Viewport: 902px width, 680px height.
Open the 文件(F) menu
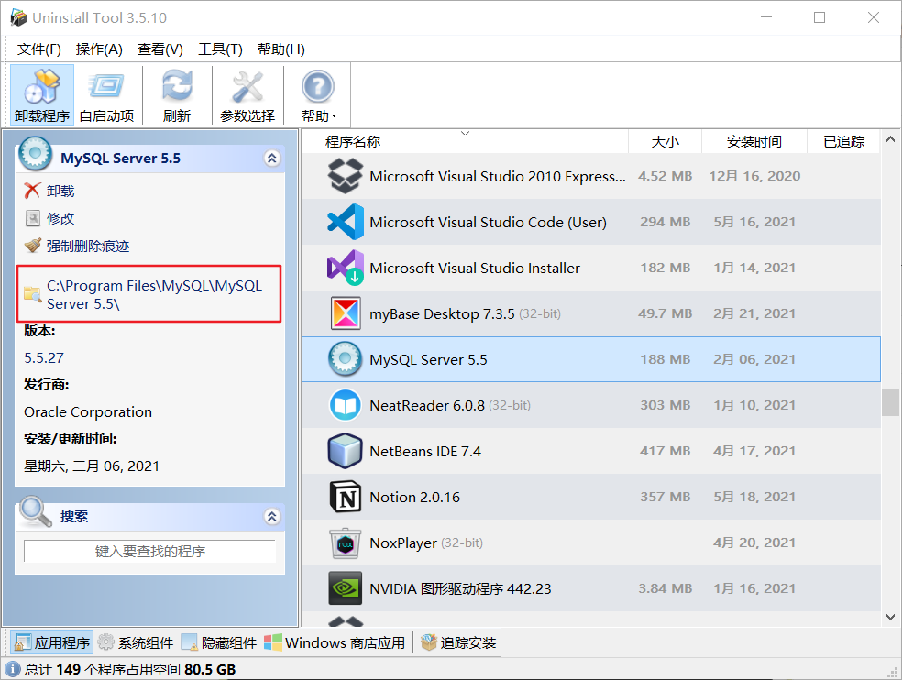(x=38, y=49)
